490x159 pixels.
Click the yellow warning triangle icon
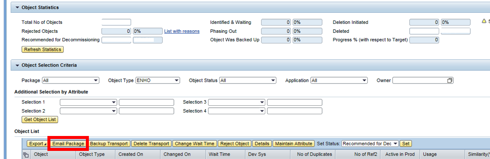(484, 21)
